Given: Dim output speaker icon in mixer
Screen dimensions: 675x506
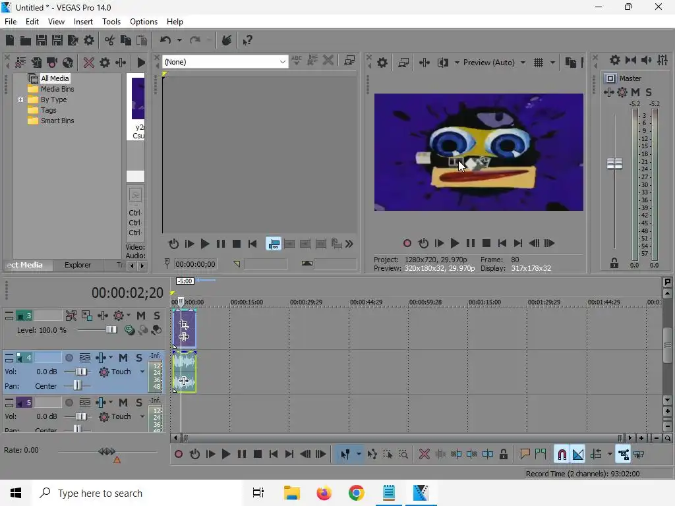Looking at the screenshot, I should [x=647, y=60].
